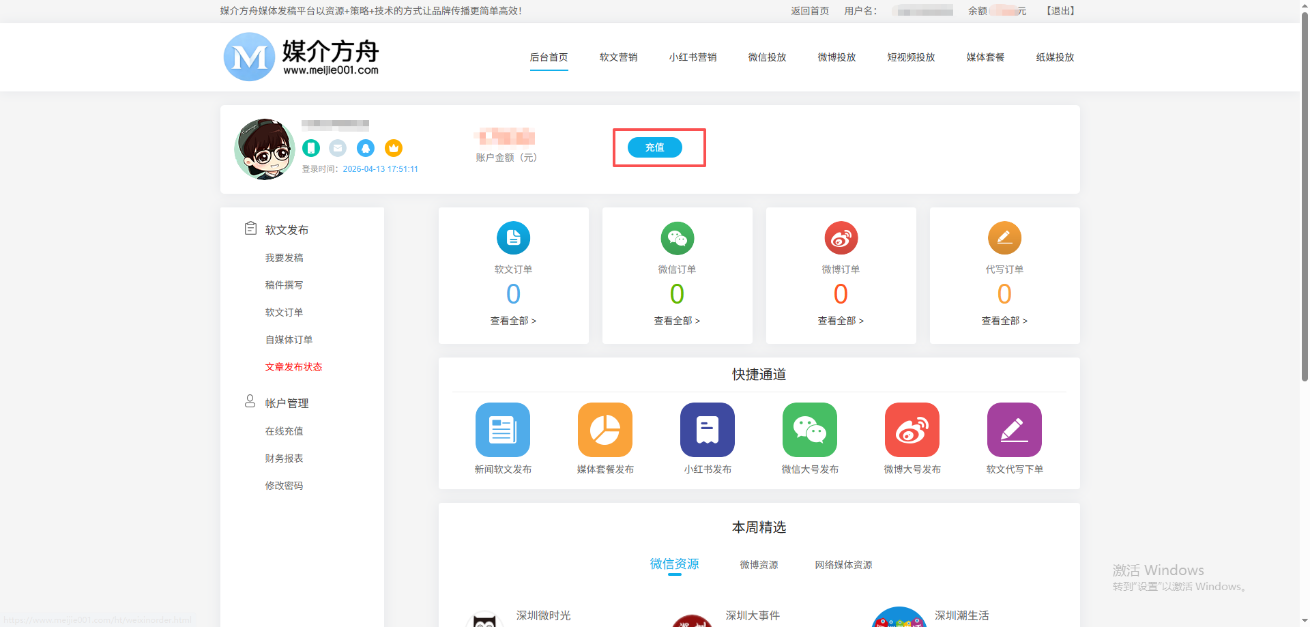
Task: Click the 【退出】 logout link
Action: (x=1060, y=11)
